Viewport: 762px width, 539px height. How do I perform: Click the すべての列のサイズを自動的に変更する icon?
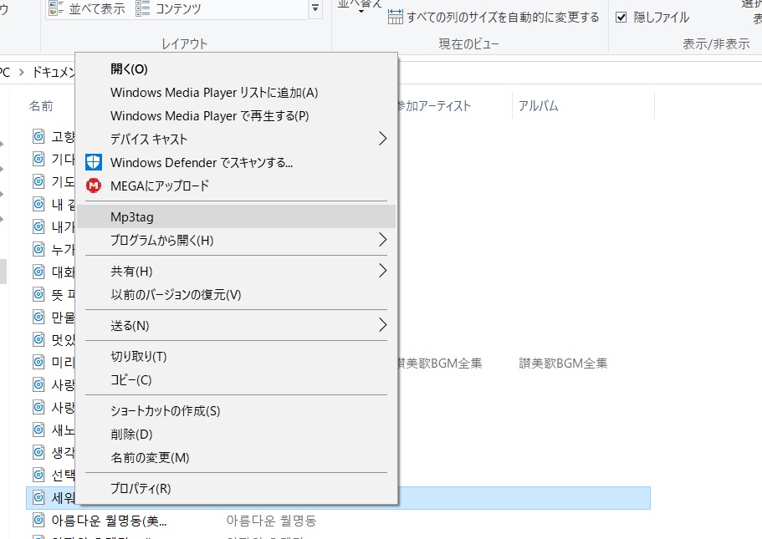click(x=396, y=18)
